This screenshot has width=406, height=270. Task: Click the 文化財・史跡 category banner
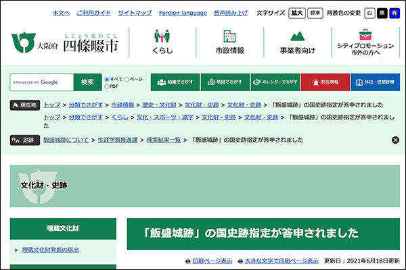(205, 186)
